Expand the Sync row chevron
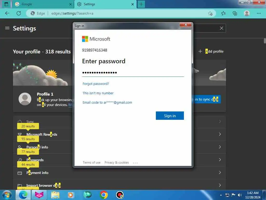The width and height of the screenshot is (266, 200). tap(220, 121)
